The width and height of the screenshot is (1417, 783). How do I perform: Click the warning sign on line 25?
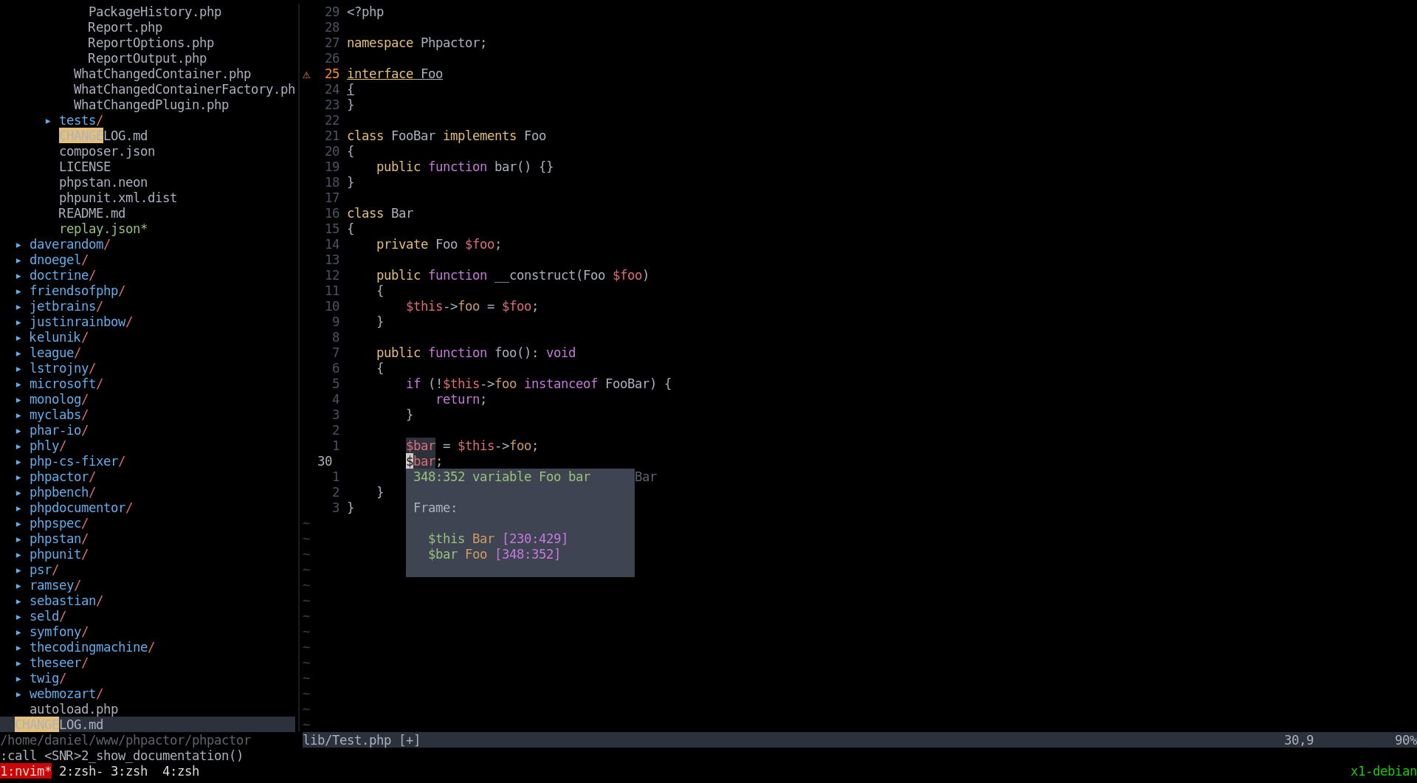tap(306, 74)
